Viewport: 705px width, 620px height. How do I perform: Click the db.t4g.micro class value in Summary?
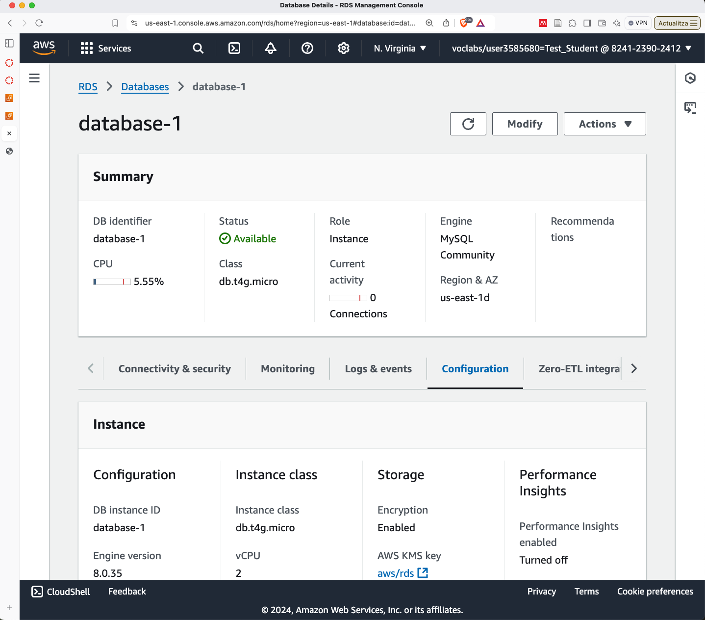click(249, 282)
